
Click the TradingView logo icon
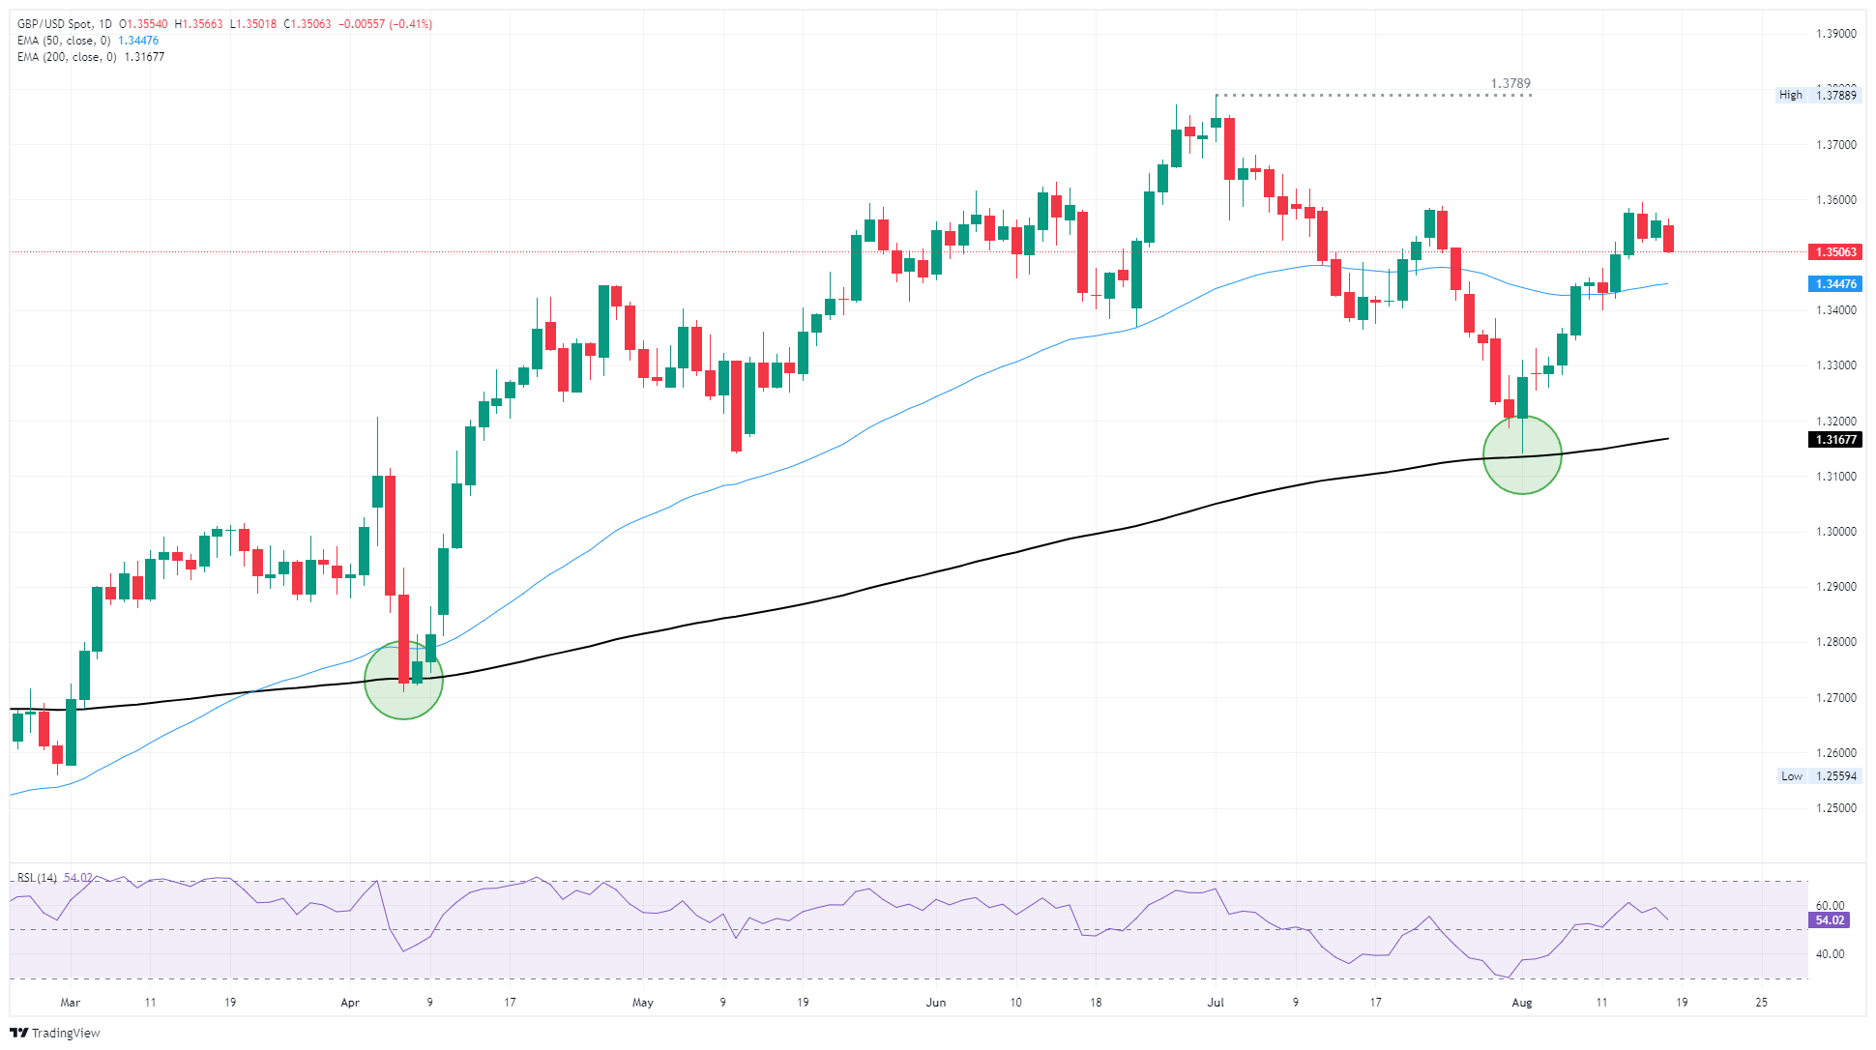18,1033
